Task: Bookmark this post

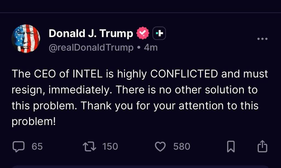Action: click(x=231, y=146)
